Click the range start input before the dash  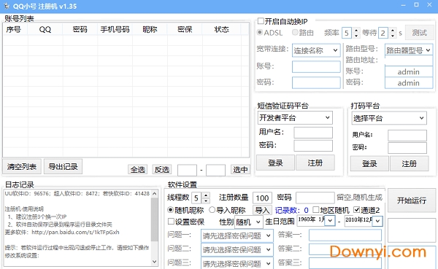click(x=187, y=170)
